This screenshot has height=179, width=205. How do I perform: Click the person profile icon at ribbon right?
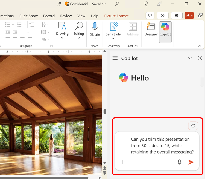(200, 15)
